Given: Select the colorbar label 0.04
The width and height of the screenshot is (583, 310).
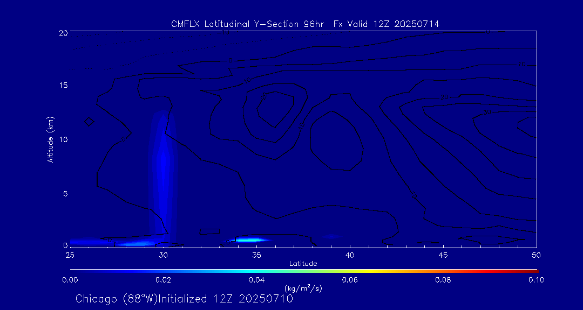Looking at the screenshot, I should (x=256, y=280).
